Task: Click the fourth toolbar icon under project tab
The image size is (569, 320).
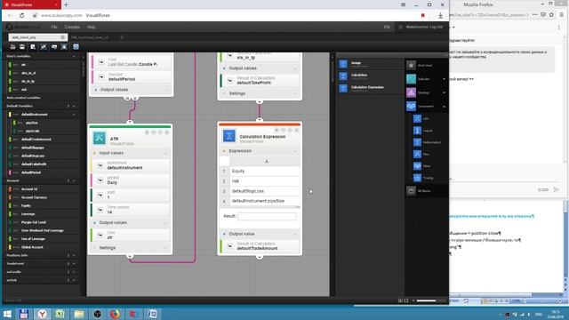Action: coord(44,47)
